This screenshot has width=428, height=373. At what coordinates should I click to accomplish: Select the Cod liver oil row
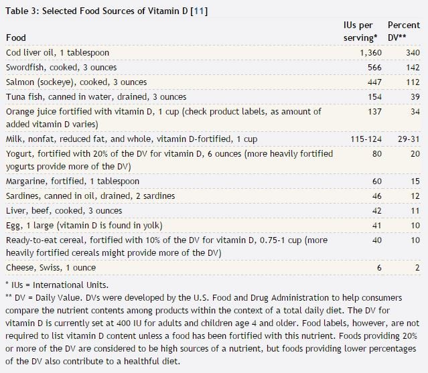click(213, 53)
